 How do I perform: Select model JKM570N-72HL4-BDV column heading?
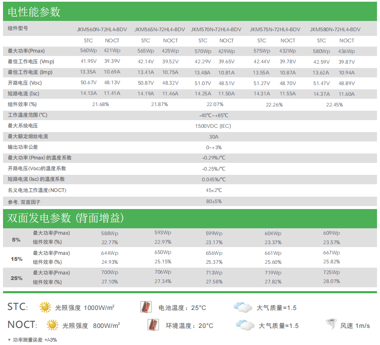pos(216,29)
